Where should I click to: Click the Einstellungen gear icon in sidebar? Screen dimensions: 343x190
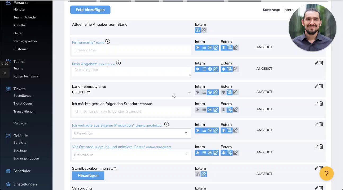(x=8, y=184)
